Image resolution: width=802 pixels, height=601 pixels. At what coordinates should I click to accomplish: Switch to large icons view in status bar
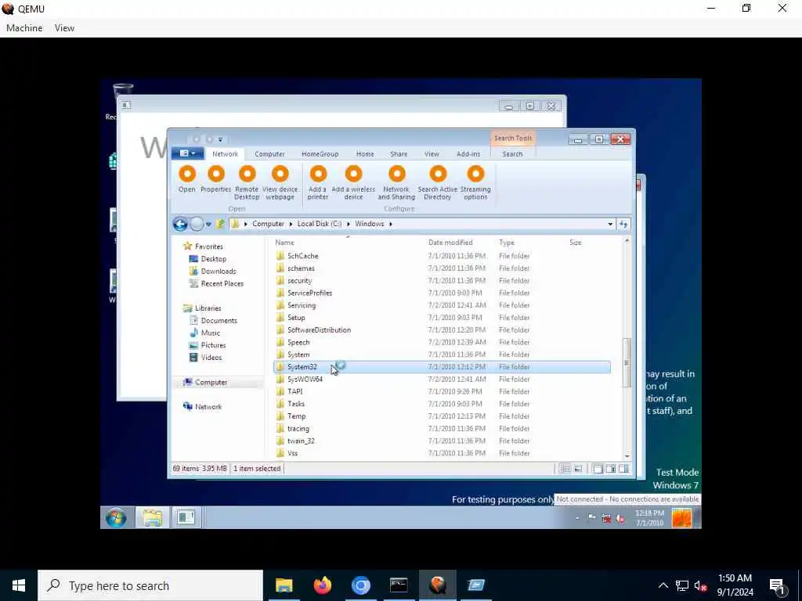click(x=578, y=469)
